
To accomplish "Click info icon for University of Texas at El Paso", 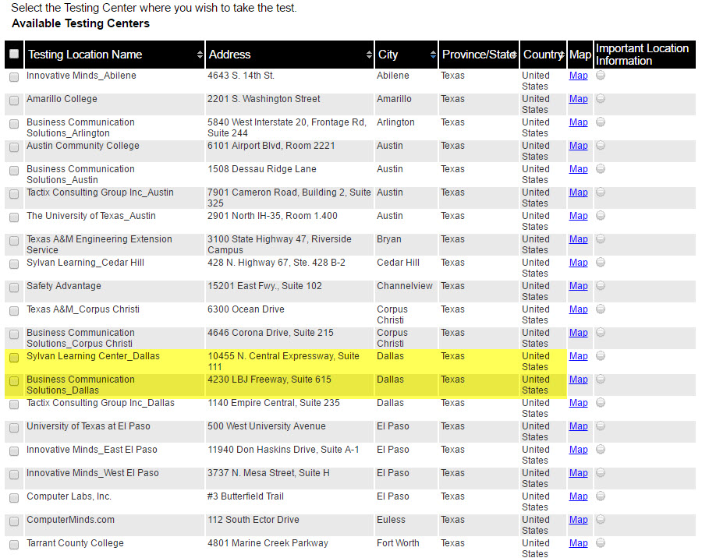I will [x=601, y=426].
